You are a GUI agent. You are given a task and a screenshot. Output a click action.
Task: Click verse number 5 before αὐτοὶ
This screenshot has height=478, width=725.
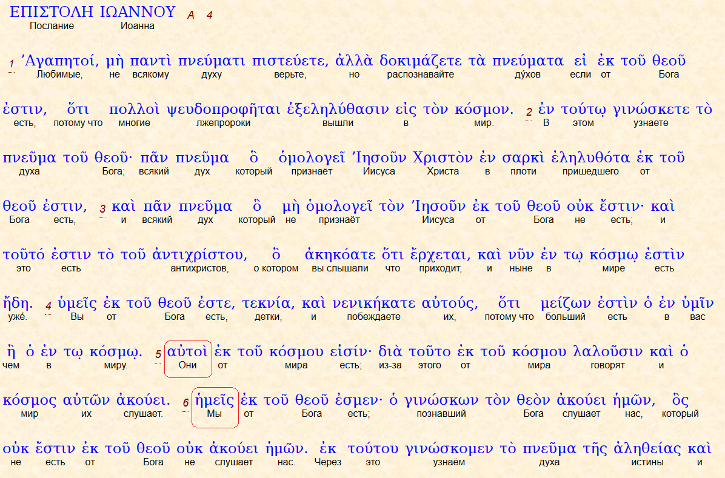click(x=158, y=354)
